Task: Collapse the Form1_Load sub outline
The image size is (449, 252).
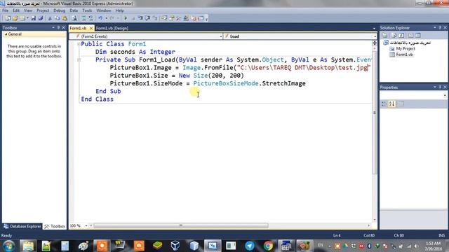Action: click(79, 59)
